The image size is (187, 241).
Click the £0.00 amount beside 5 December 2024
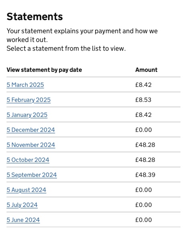pyautogui.click(x=144, y=130)
